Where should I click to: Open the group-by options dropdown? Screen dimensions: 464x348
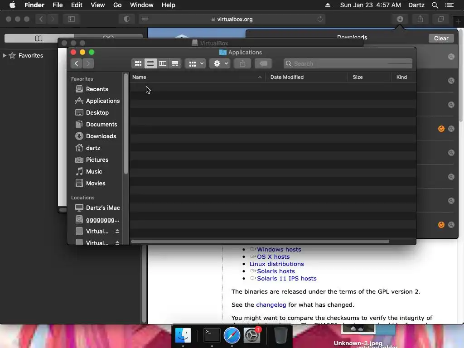click(x=195, y=63)
